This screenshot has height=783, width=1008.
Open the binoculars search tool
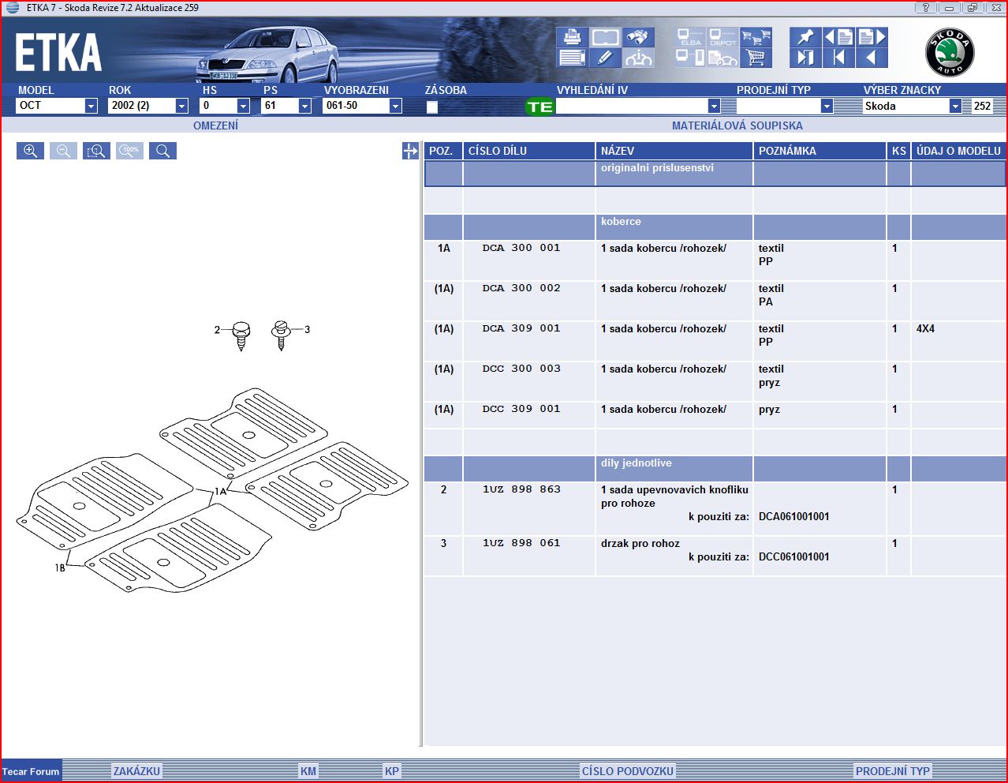point(638,37)
